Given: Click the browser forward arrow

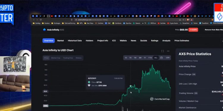Looking at the screenshot, I should (x=37, y=20).
